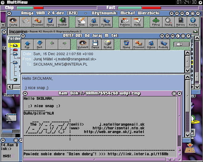
Task: Click the header scroll up arrow
Action: tap(188, 53)
